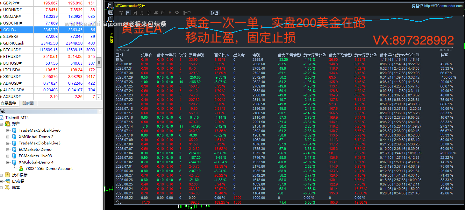Expand the TradeMaxGlobal-Live6 node
The height and width of the screenshot is (210, 465).
8,130
